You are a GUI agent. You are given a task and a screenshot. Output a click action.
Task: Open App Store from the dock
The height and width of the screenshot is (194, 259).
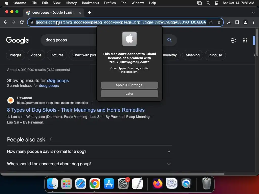point(109,183)
